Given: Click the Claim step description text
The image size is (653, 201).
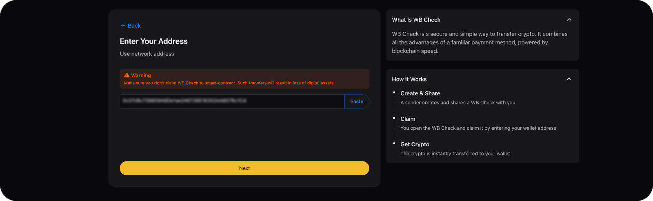Looking at the screenshot, I should click(x=478, y=128).
